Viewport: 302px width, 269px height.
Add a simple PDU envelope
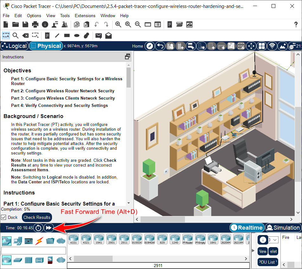99,36
